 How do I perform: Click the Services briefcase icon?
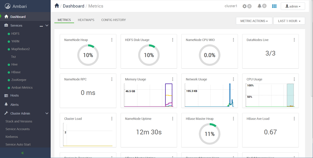tap(6, 25)
